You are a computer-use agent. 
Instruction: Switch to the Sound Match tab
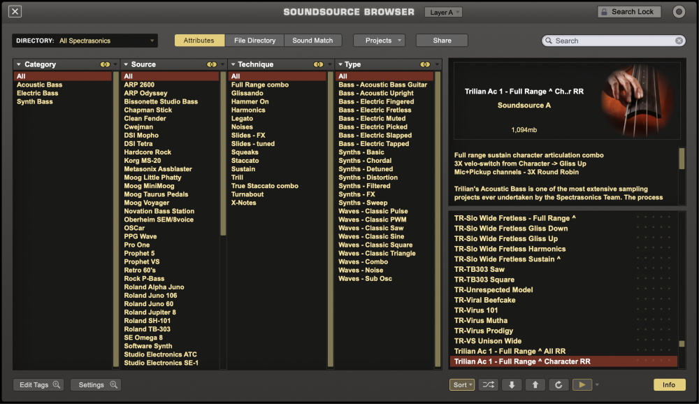312,40
